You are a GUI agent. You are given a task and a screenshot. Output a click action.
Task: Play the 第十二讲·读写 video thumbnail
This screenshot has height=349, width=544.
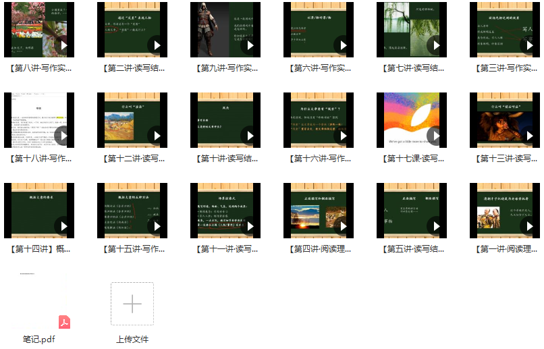[132, 120]
